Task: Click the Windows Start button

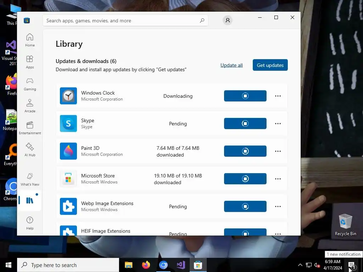Action: 9,265
